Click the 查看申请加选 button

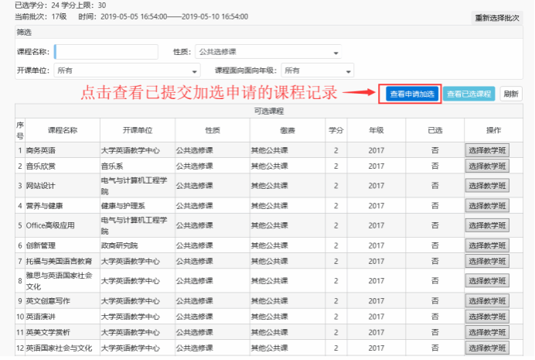point(409,94)
